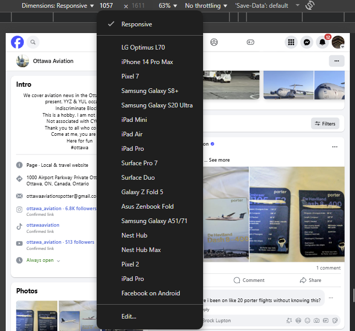The width and height of the screenshot is (355, 331).
Task: Open ottawa_aviation 513 followers link
Action: [60, 242]
